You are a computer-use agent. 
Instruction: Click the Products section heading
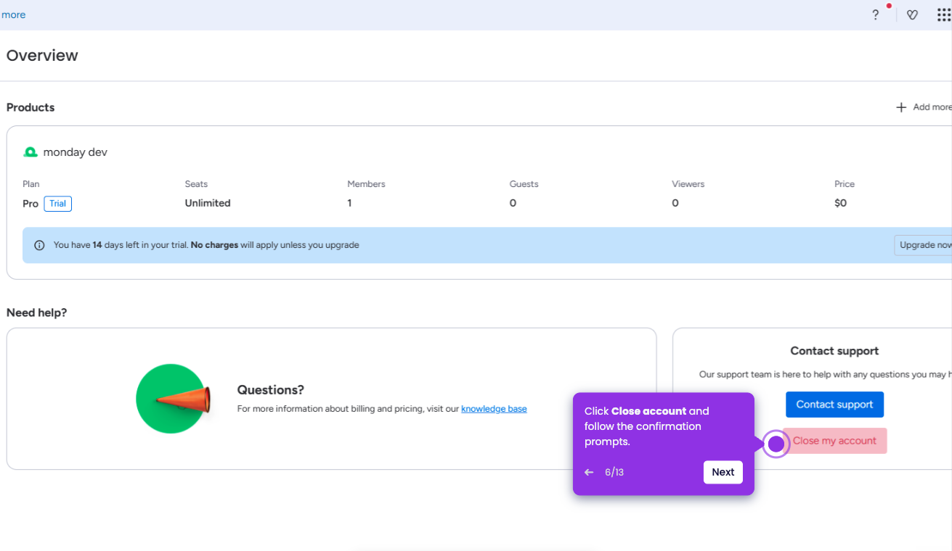click(30, 107)
